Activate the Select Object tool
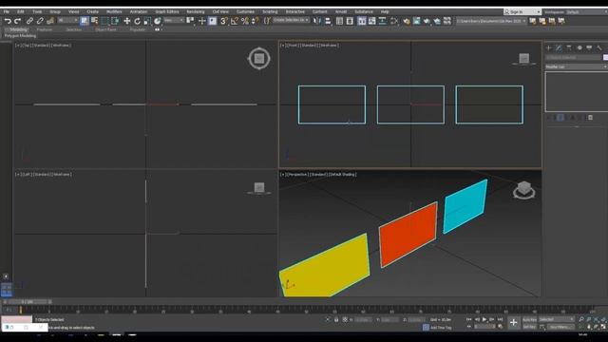608x342 pixels. pos(85,21)
